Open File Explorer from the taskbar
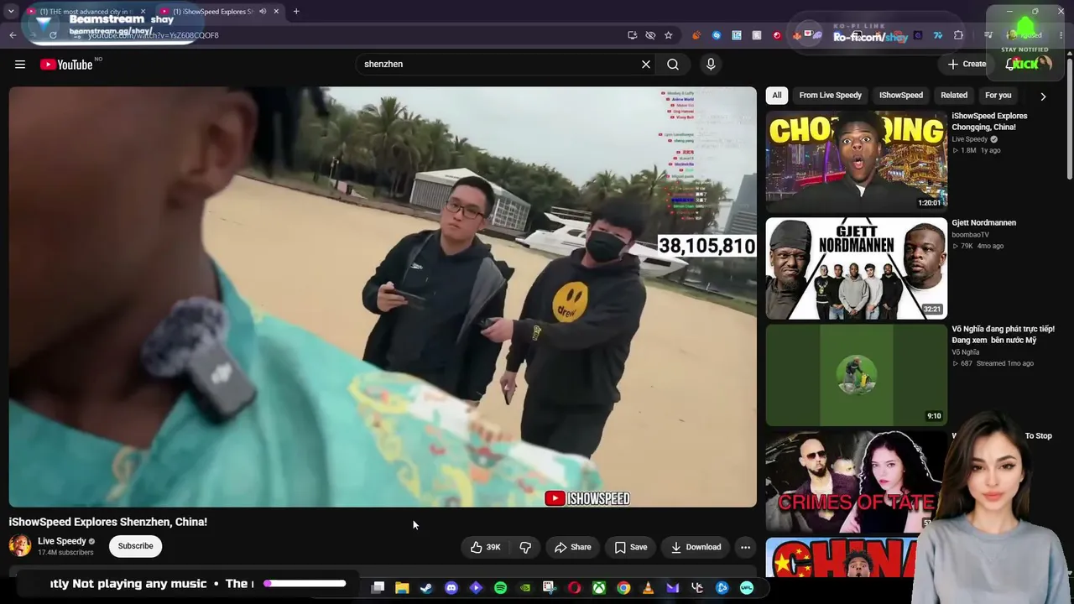This screenshot has width=1074, height=604. pos(402,588)
